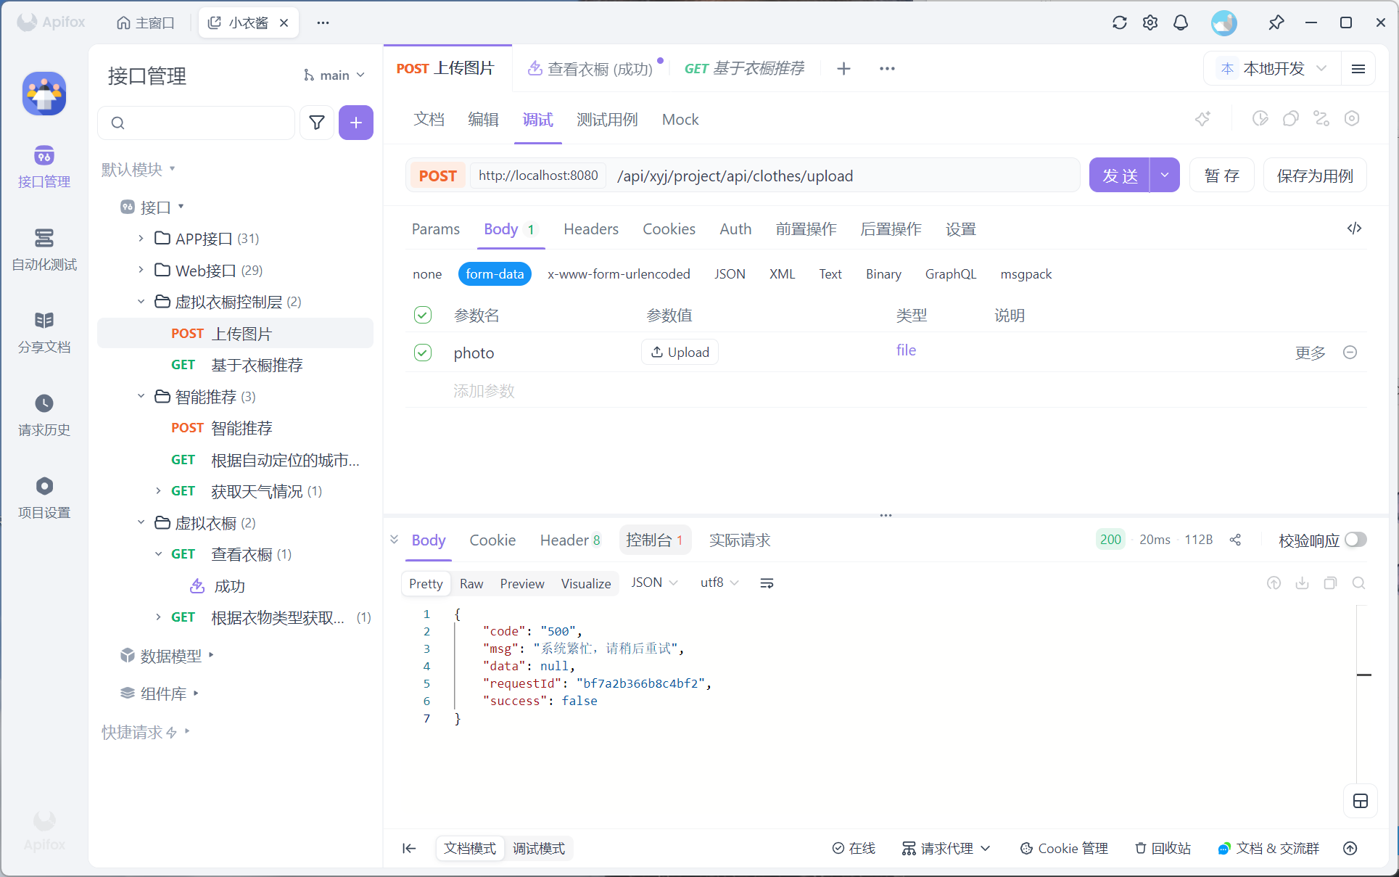Click the filter funnel icon
The image size is (1399, 877).
pyautogui.click(x=317, y=123)
